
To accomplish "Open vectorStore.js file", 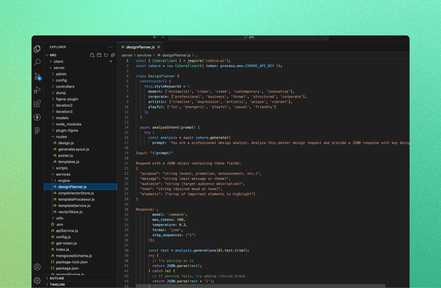I will (x=80, y=212).
